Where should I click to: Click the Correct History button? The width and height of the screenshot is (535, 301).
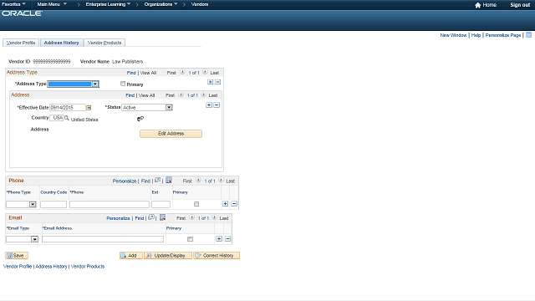pos(217,255)
